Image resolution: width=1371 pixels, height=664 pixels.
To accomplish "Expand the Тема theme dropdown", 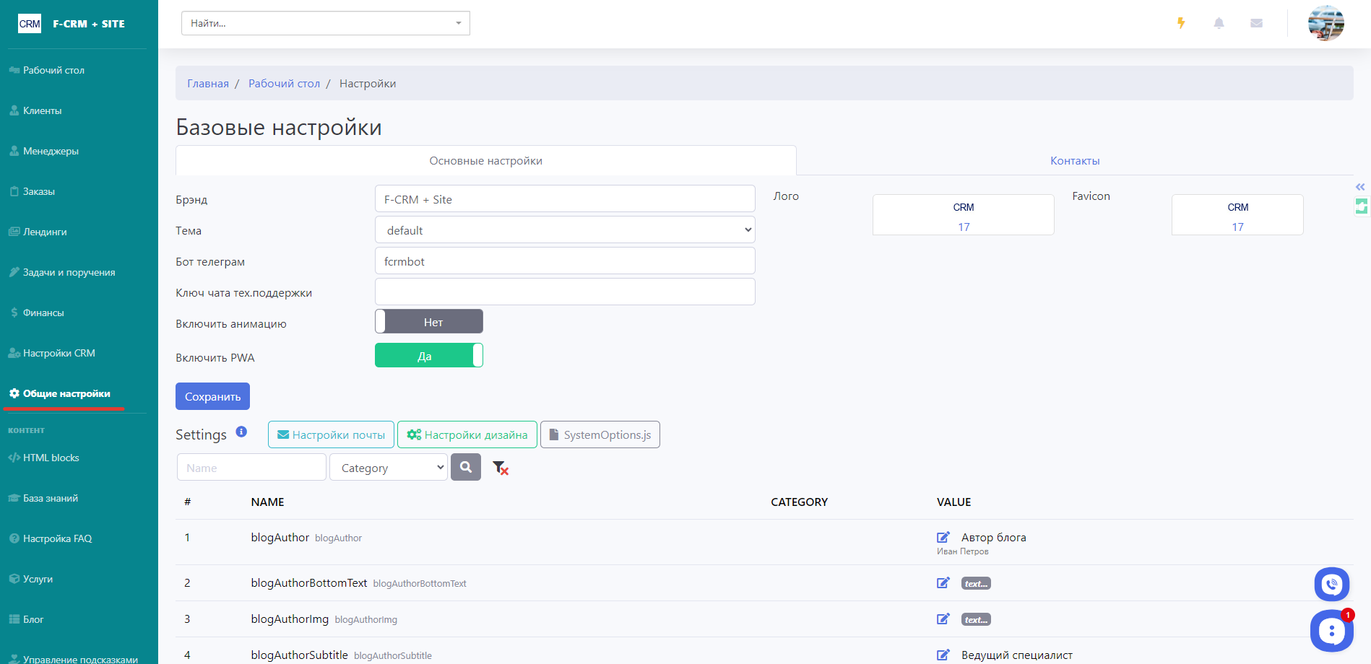I will coord(565,230).
